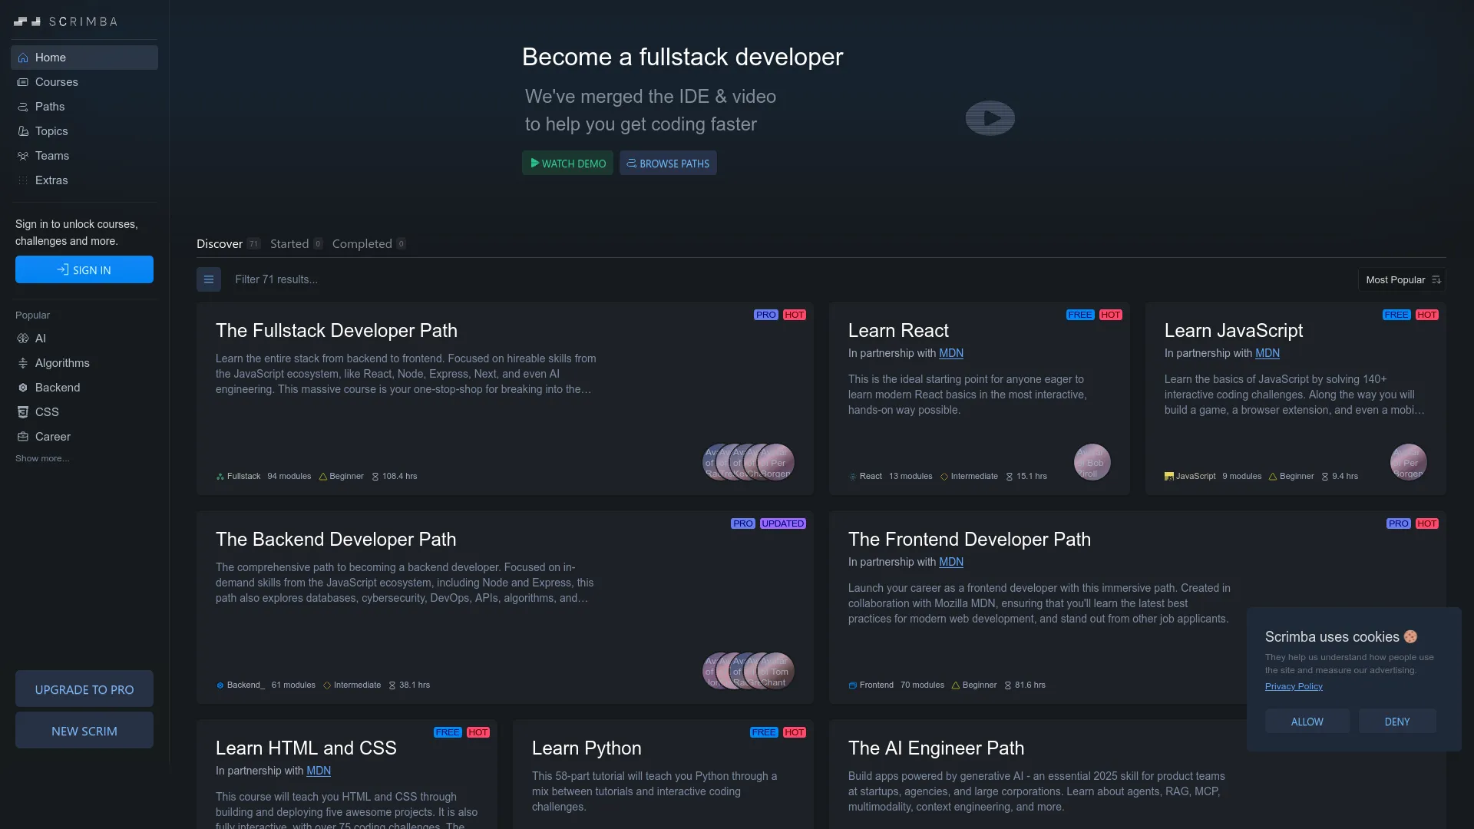Follow MDN link under Learn React
Screen dimensions: 1474x829
951,353
